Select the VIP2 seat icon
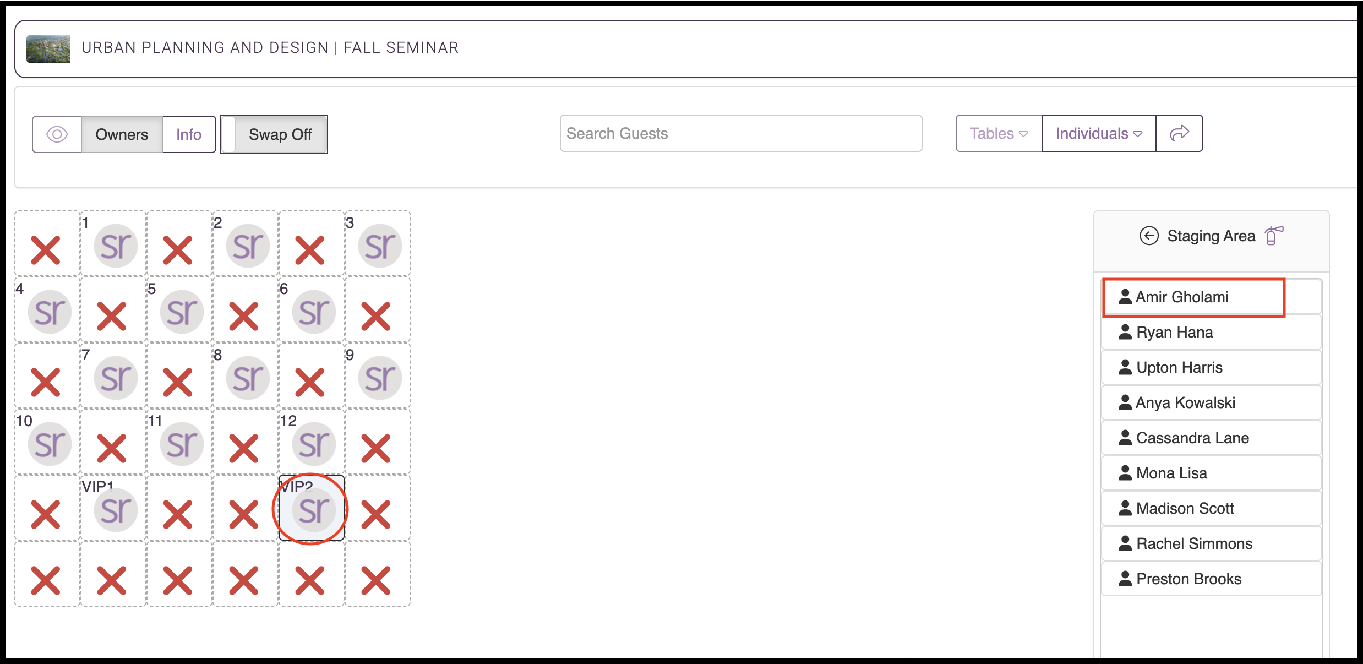The height and width of the screenshot is (664, 1363). click(314, 510)
